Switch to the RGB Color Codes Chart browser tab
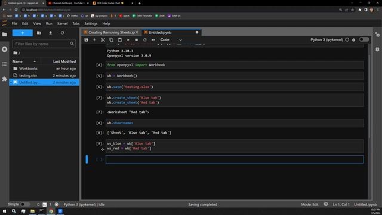This screenshot has height=215, width=382. (x=113, y=3)
